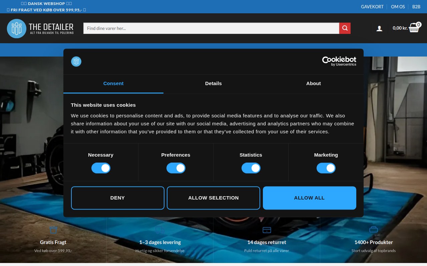The image size is (427, 266).
Task: Toggle the Necessary cookies switch
Action: point(101,168)
